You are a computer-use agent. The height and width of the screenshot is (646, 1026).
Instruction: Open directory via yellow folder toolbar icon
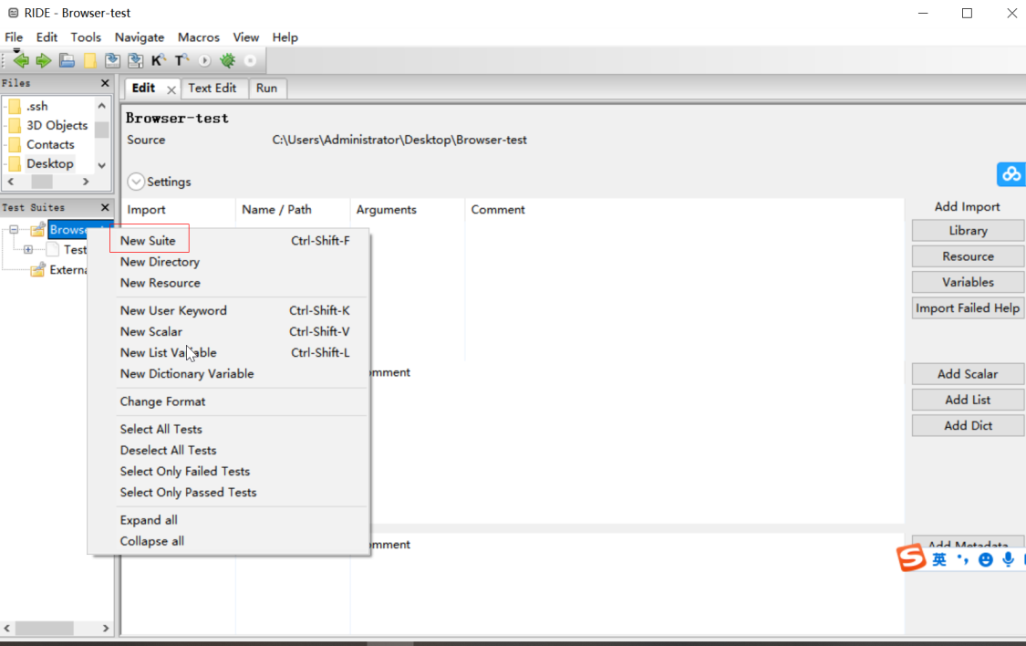tap(89, 61)
